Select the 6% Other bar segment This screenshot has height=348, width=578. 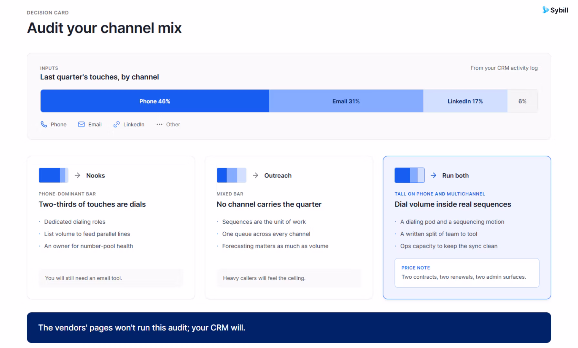point(523,101)
